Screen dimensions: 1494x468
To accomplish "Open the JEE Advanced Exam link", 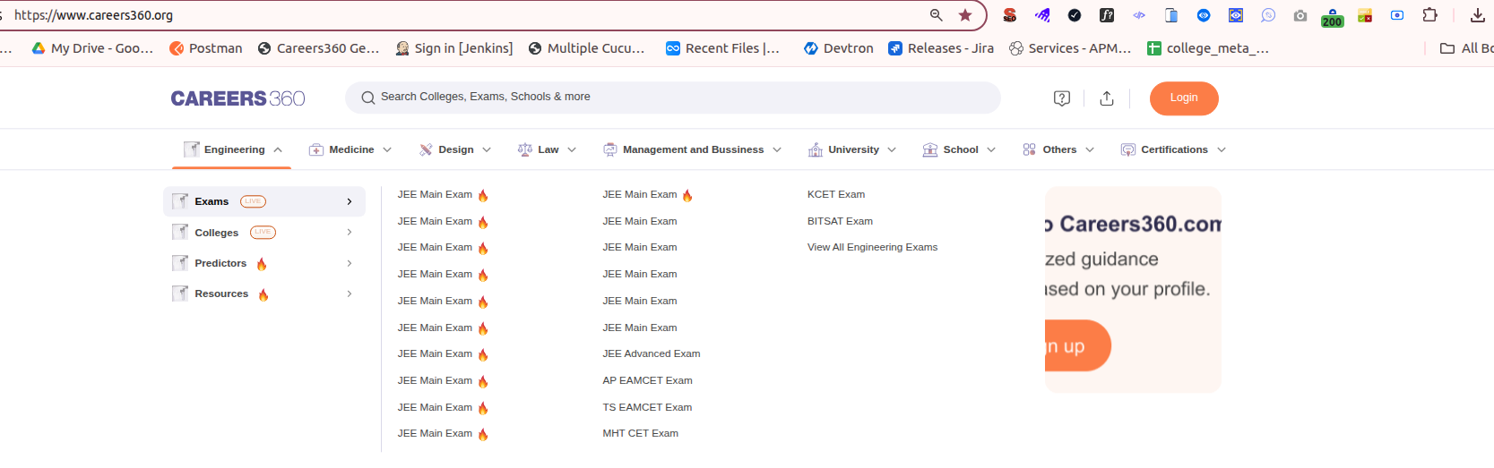I will pyautogui.click(x=652, y=353).
